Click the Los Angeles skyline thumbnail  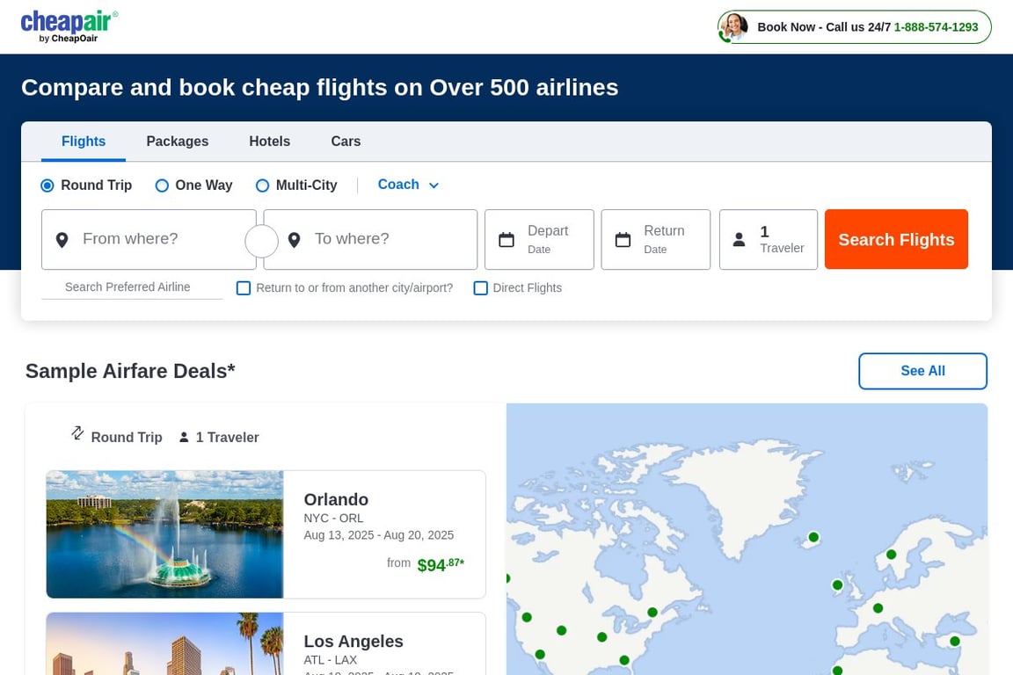pos(164,644)
